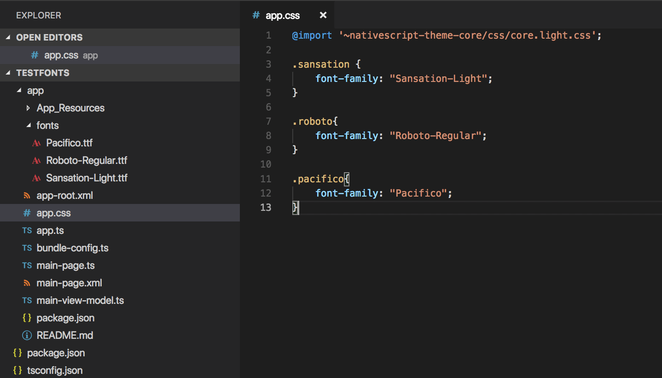The image size is (662, 378).
Task: Click the XML icon beside app-root.xml
Action: [27, 195]
